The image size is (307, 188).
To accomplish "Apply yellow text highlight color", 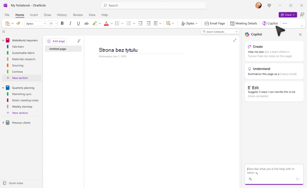I will click(x=95, y=23).
